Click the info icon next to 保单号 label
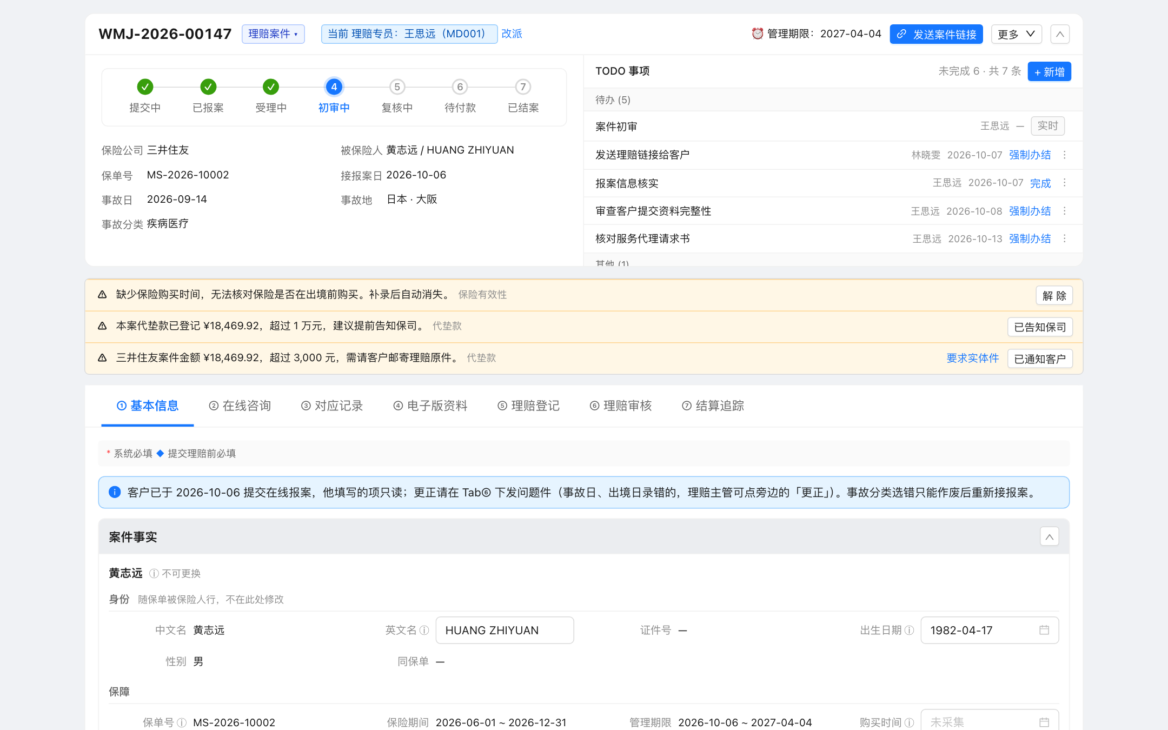 [182, 722]
